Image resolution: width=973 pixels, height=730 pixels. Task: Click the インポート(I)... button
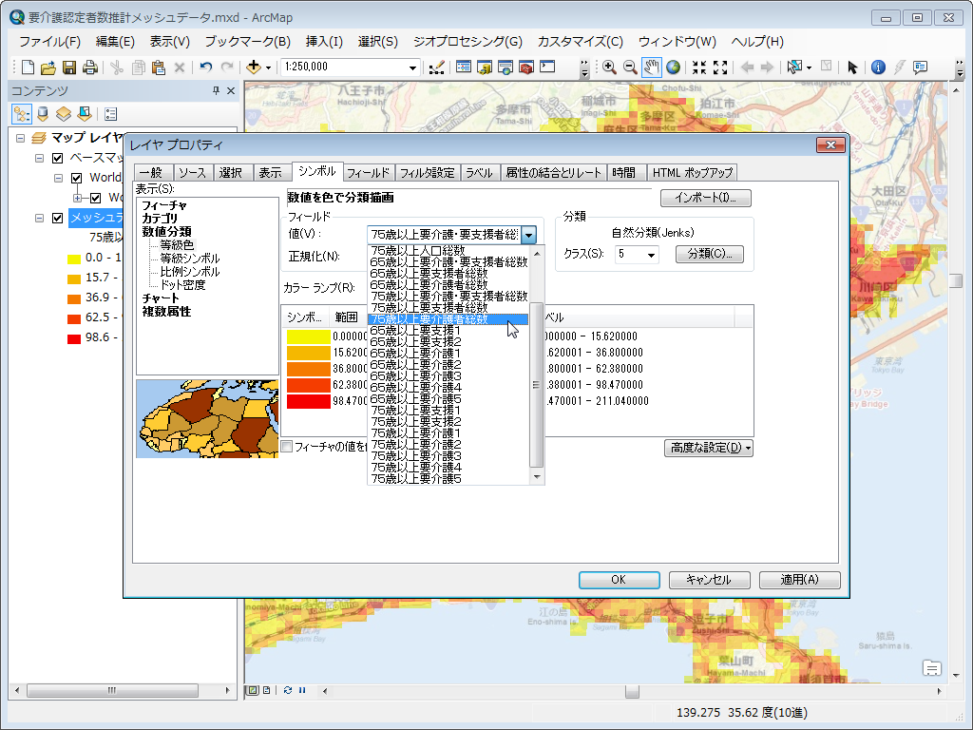coord(706,198)
